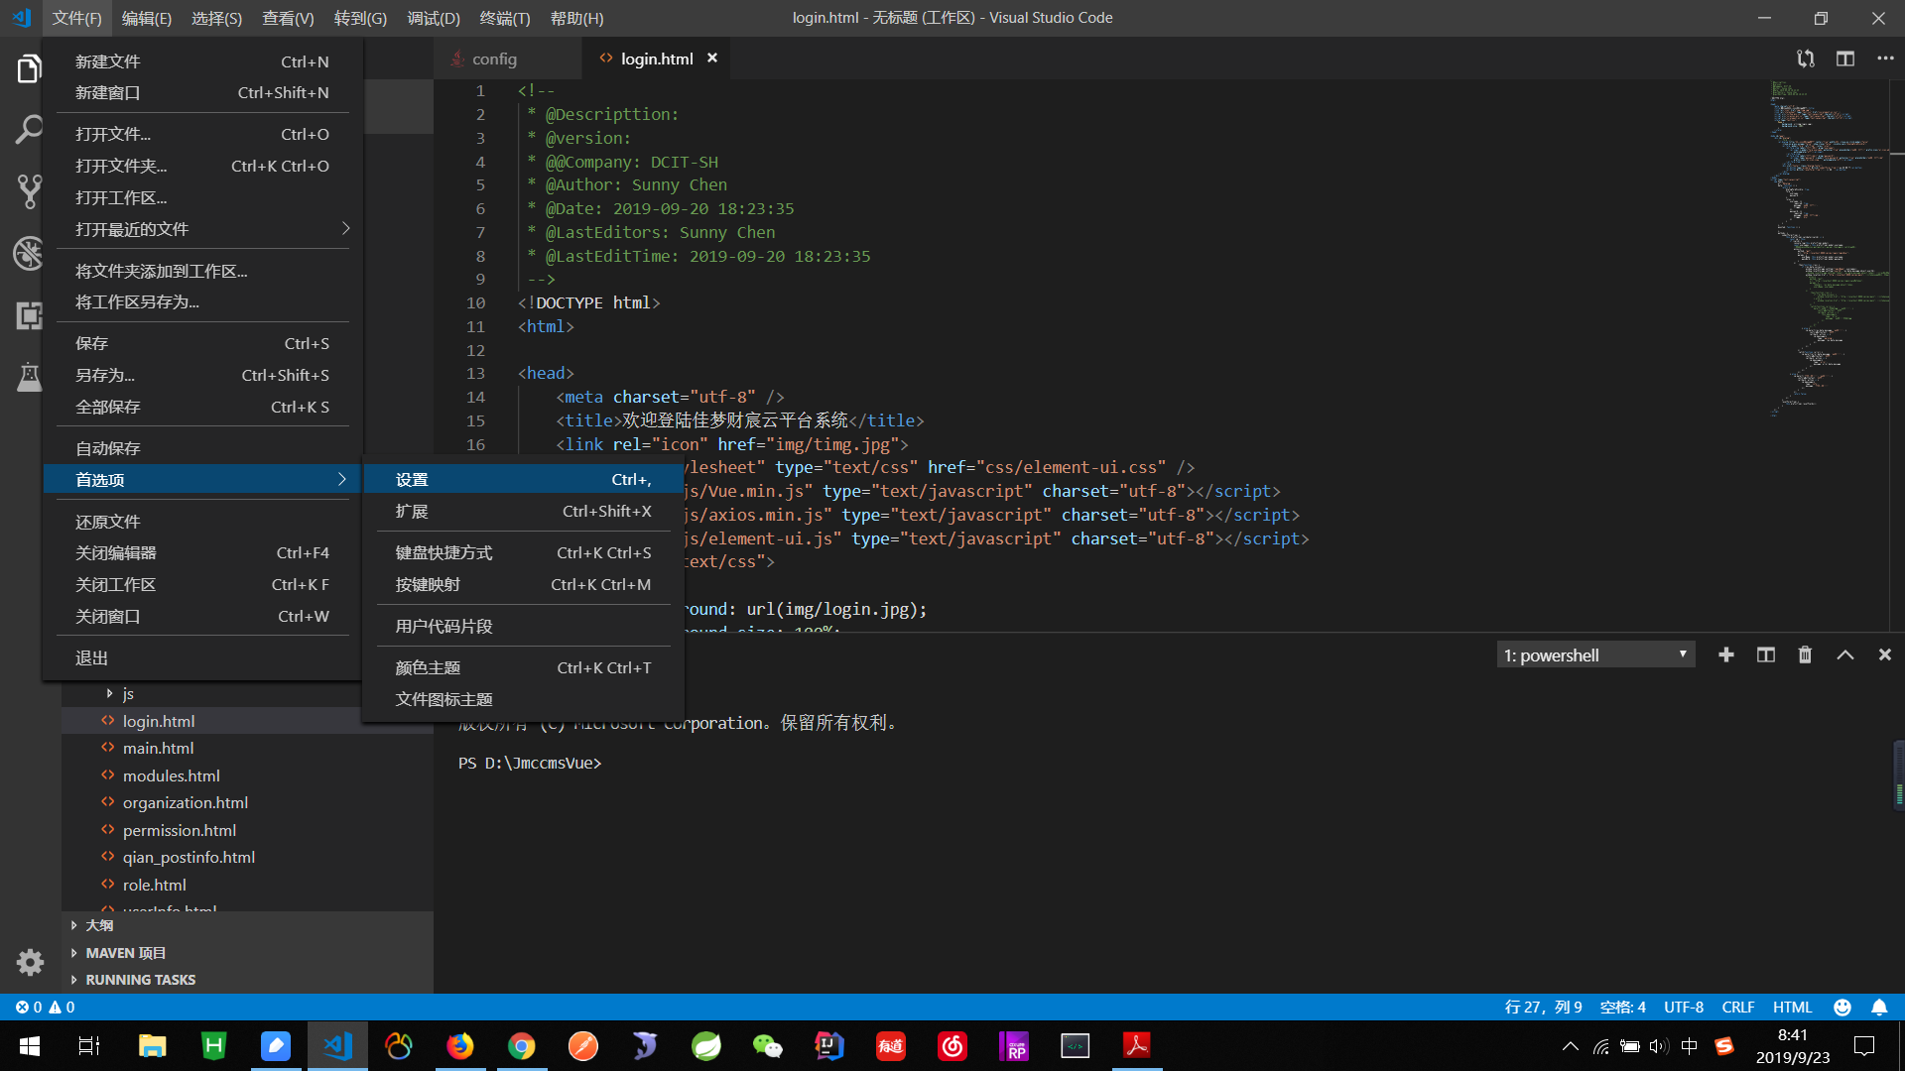
Task: Open qian_postinfo.html in the explorer
Action: pyautogui.click(x=189, y=857)
